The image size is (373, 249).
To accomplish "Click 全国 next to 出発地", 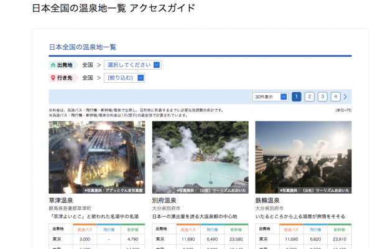I will tap(88, 65).
